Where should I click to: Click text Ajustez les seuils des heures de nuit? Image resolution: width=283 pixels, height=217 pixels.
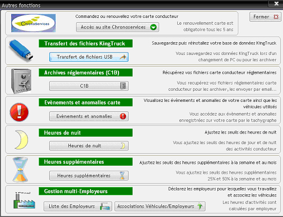click(240, 133)
